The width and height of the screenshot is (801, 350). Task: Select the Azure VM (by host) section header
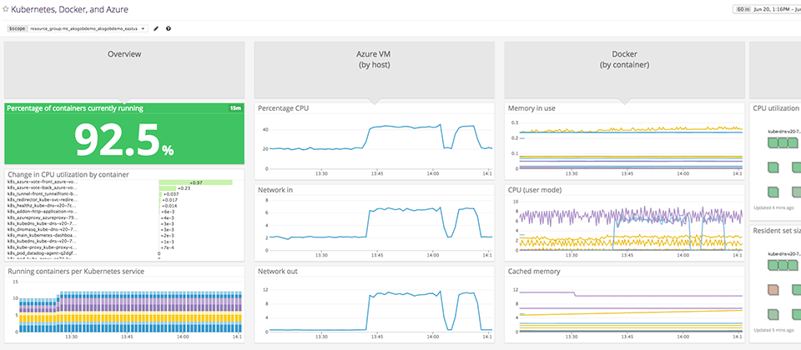[x=375, y=59]
